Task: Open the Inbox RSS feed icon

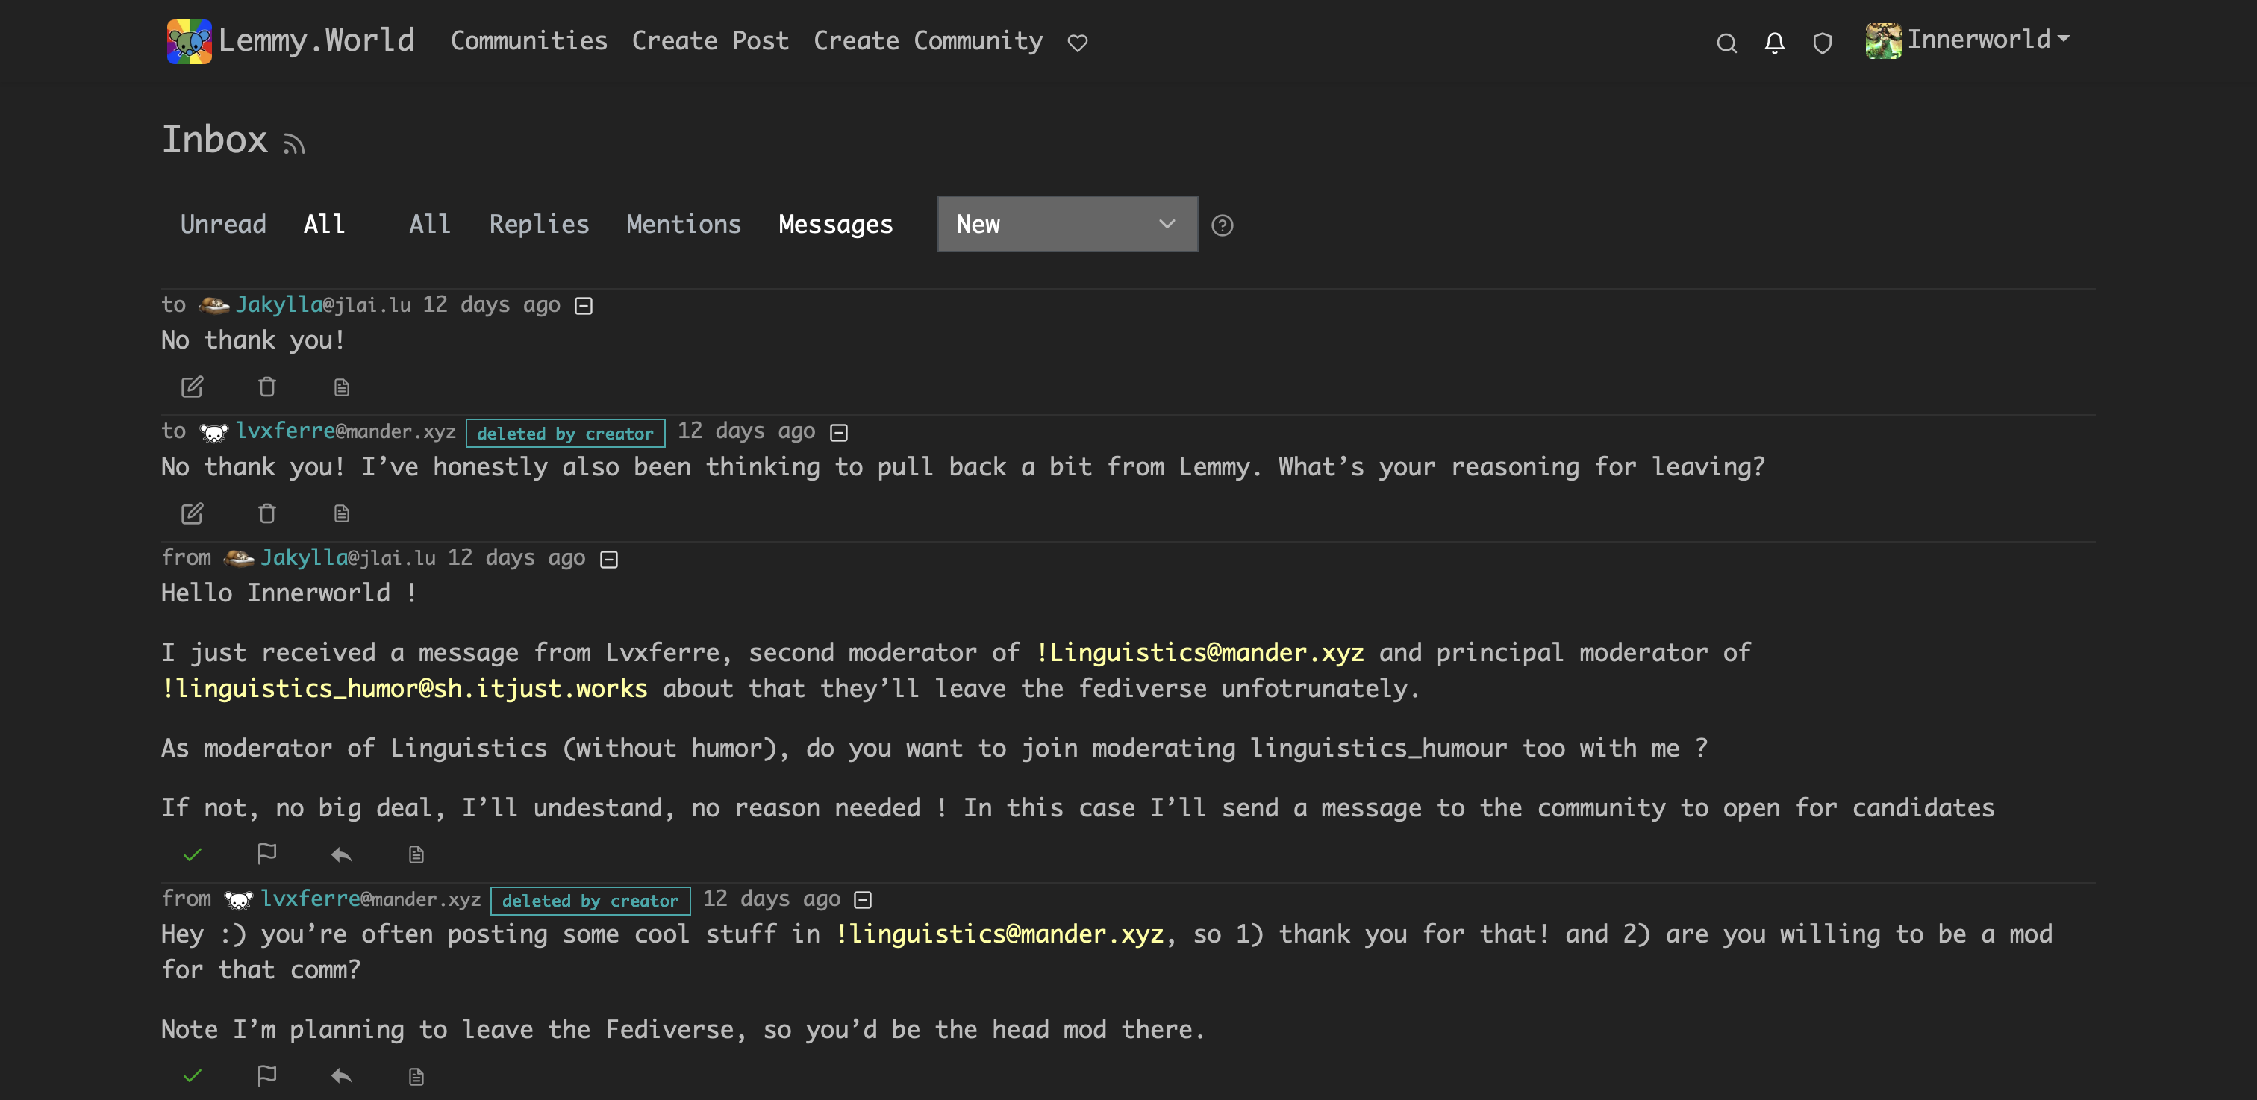Action: click(x=293, y=143)
